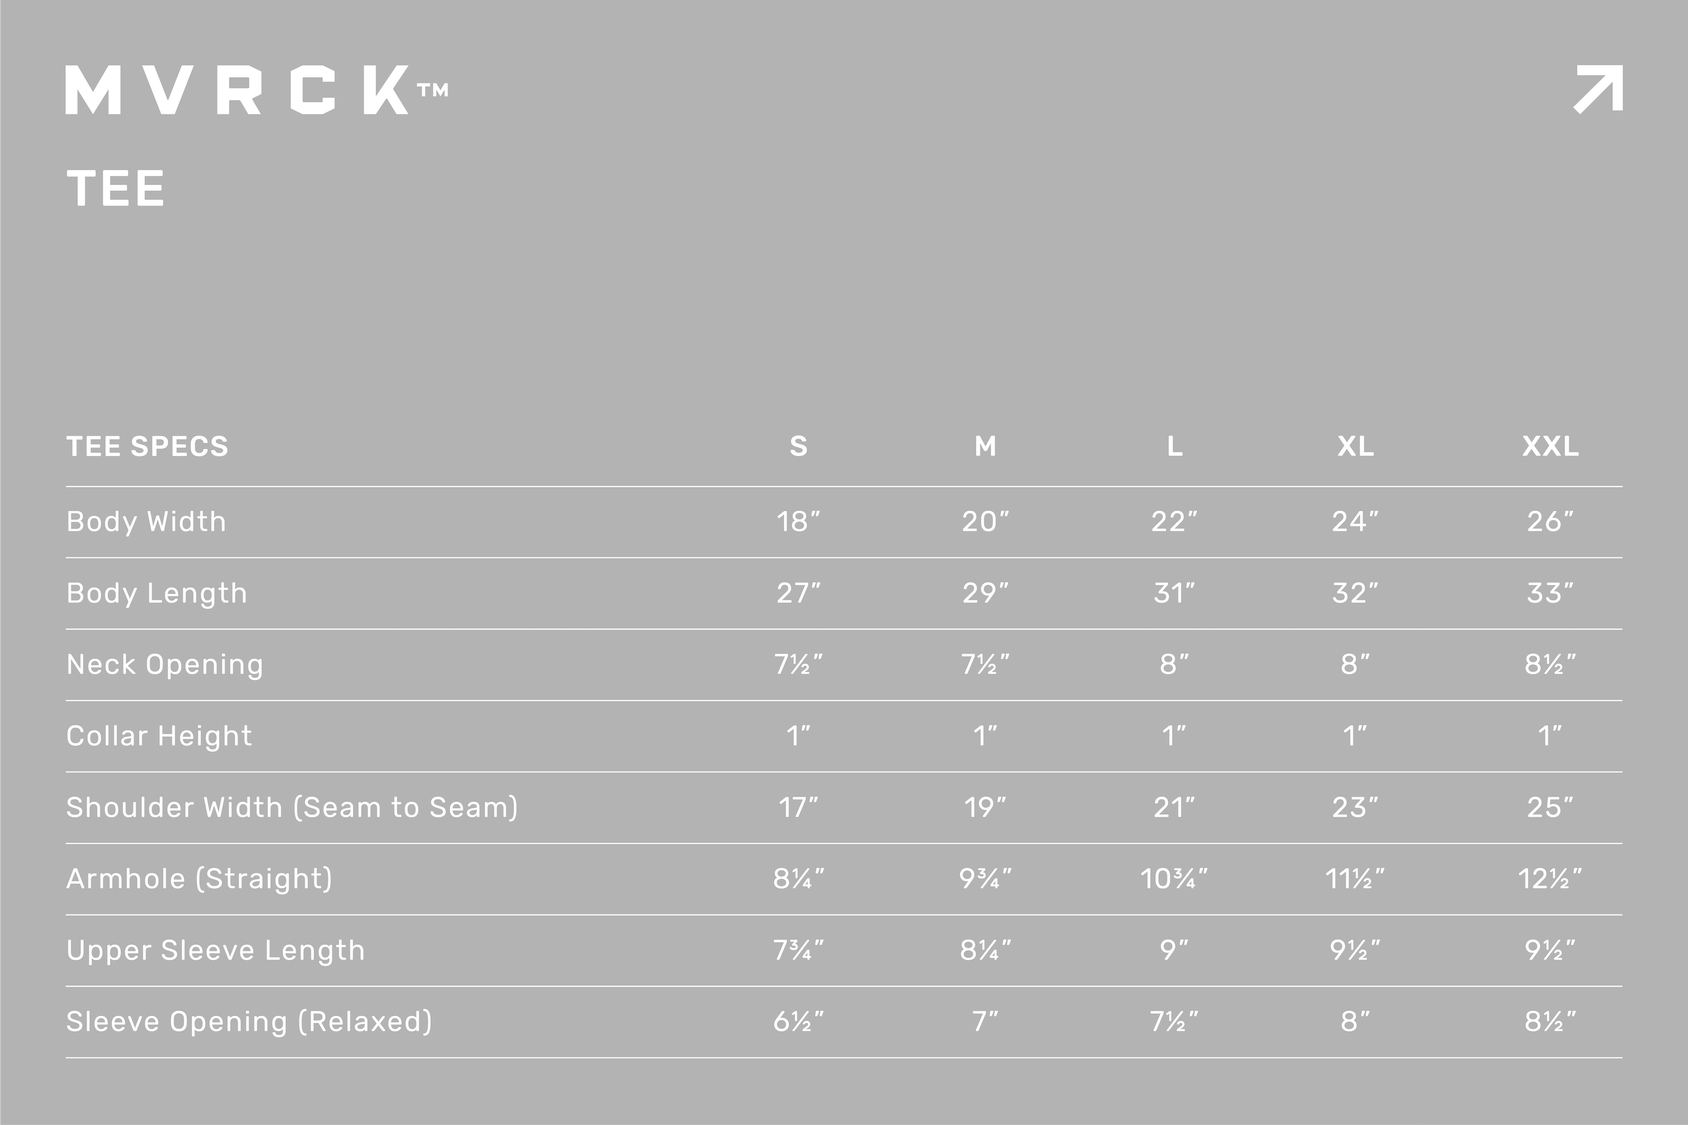Select the Neck Opening row label
This screenshot has width=1688, height=1125.
coord(164,665)
